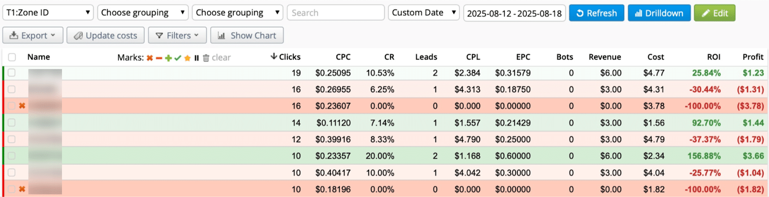
Task: Apply the orange X mark in Marks toolbar
Action: pos(150,58)
